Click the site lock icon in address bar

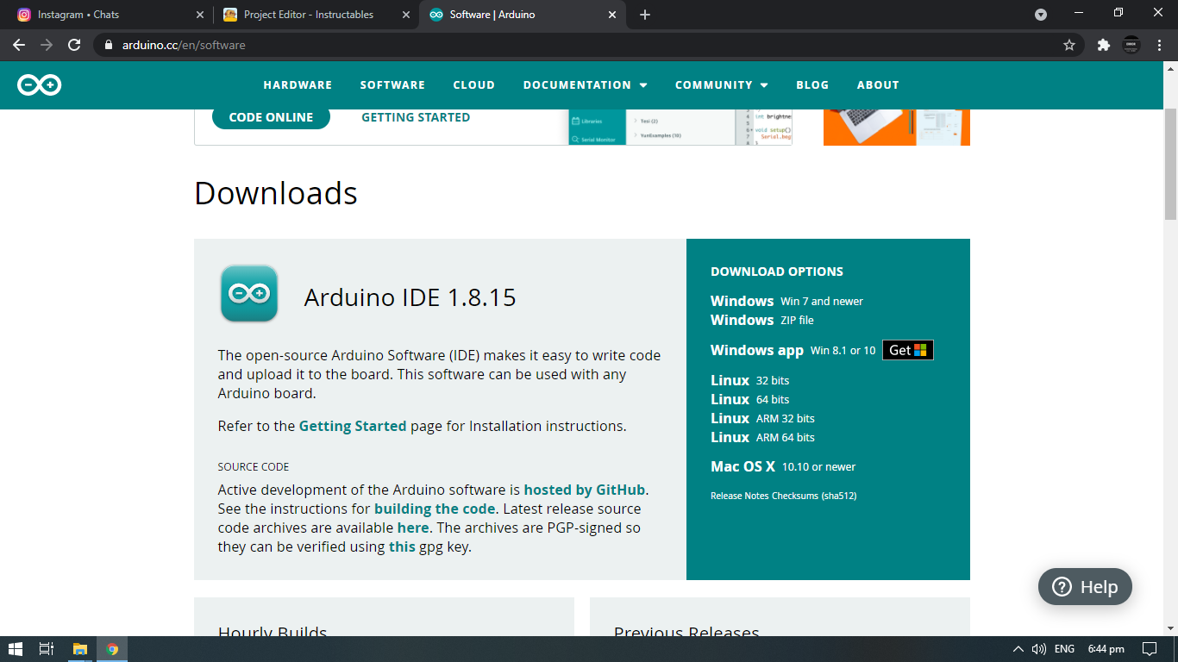[109, 45]
